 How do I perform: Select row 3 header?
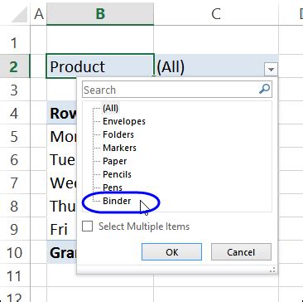[x=14, y=90]
